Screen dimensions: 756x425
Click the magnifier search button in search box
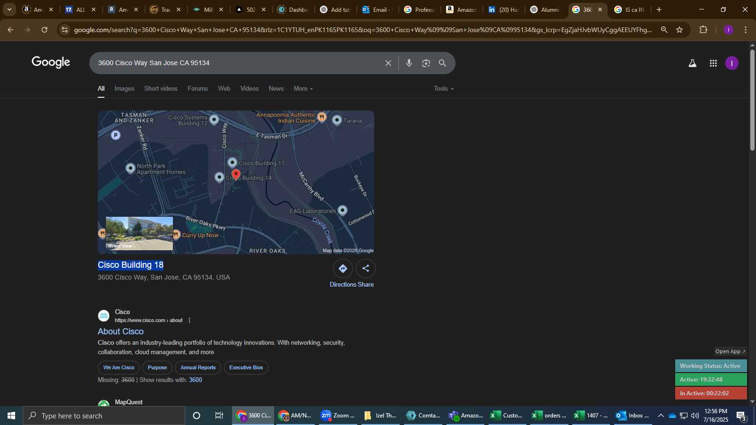click(442, 63)
